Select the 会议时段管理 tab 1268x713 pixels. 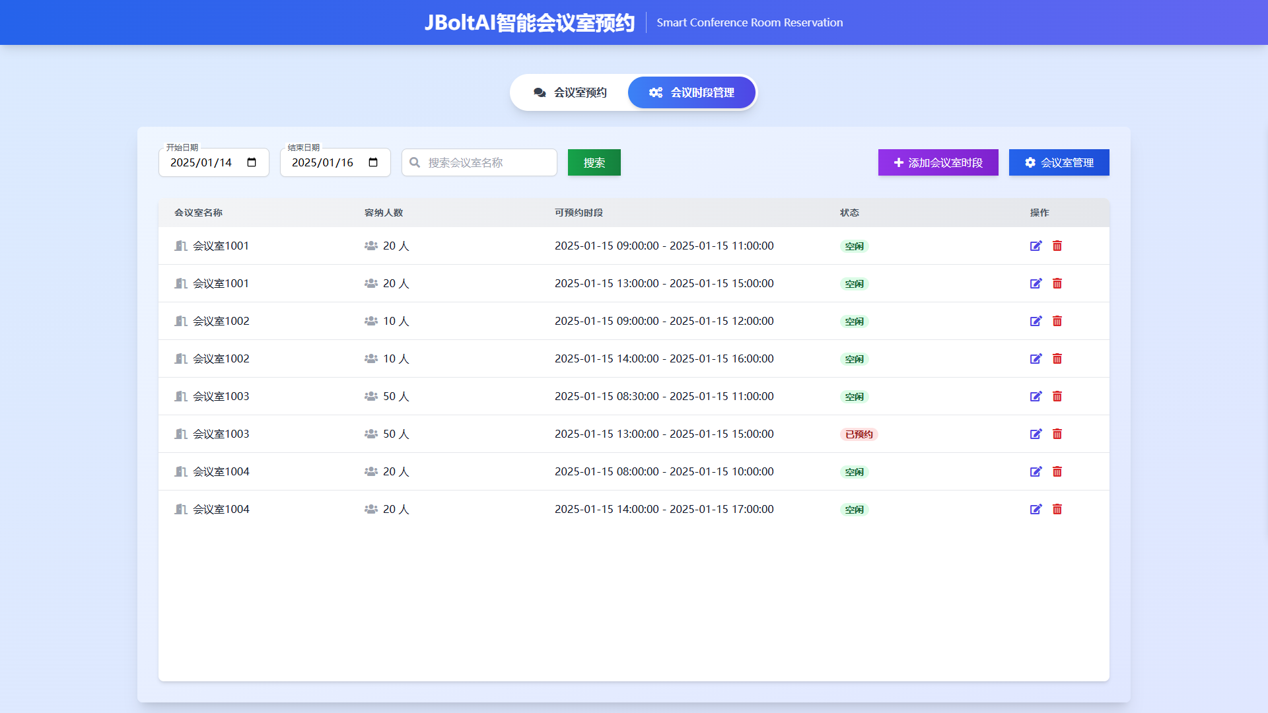coord(691,92)
